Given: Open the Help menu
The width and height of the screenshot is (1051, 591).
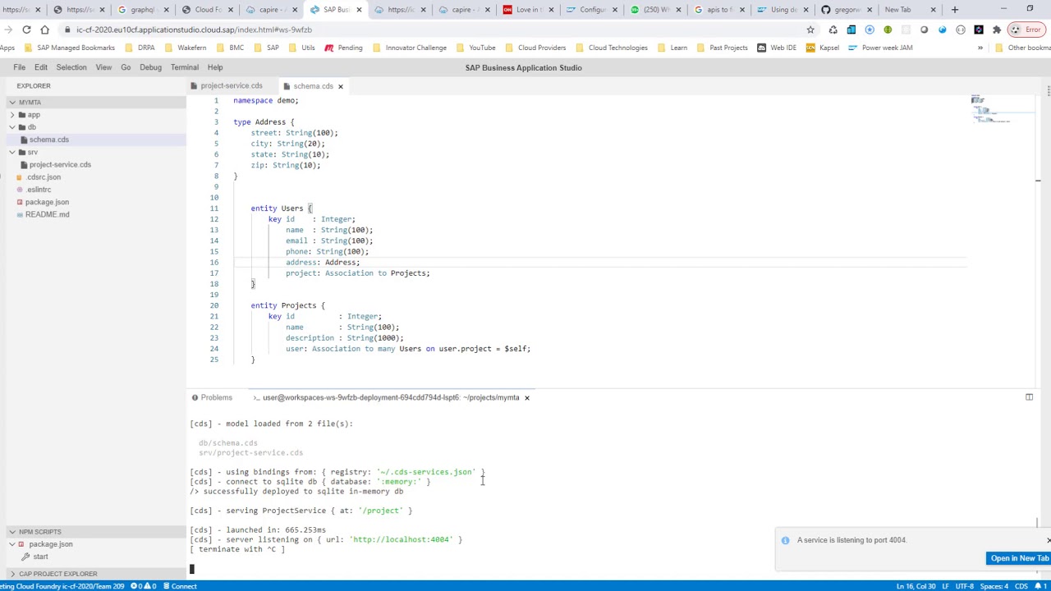Looking at the screenshot, I should point(215,67).
